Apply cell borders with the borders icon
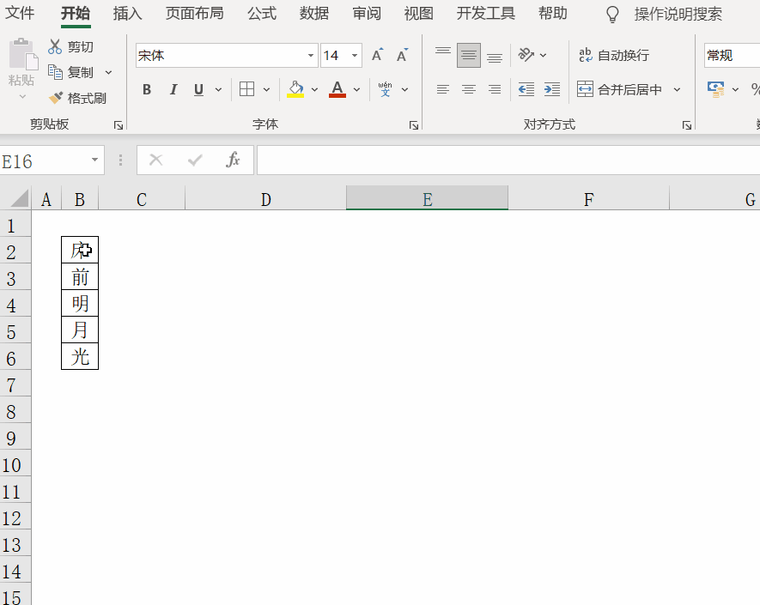 tap(247, 89)
